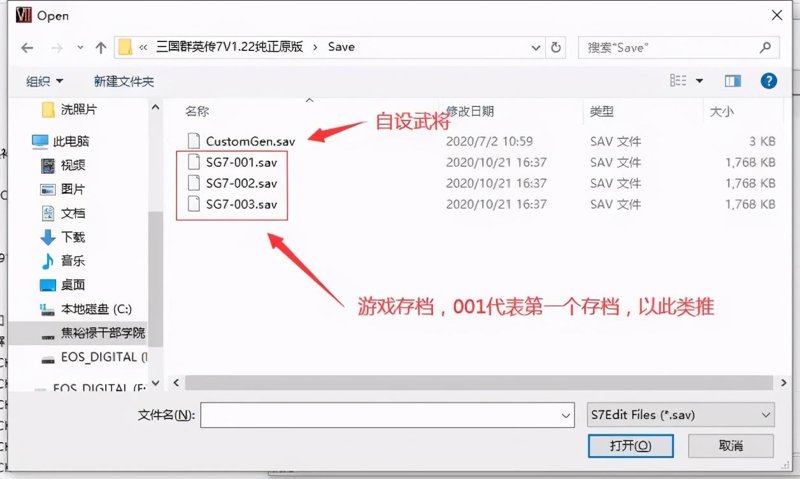Close the Open dialog window
Screen dimensions: 800x479
point(776,15)
